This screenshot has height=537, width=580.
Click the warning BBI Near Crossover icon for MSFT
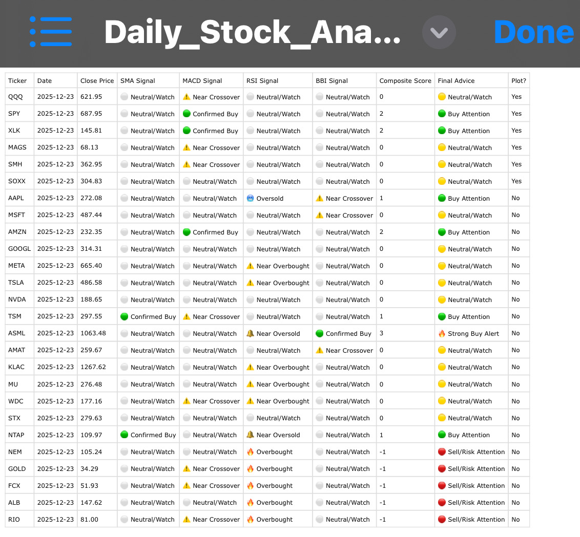[320, 215]
